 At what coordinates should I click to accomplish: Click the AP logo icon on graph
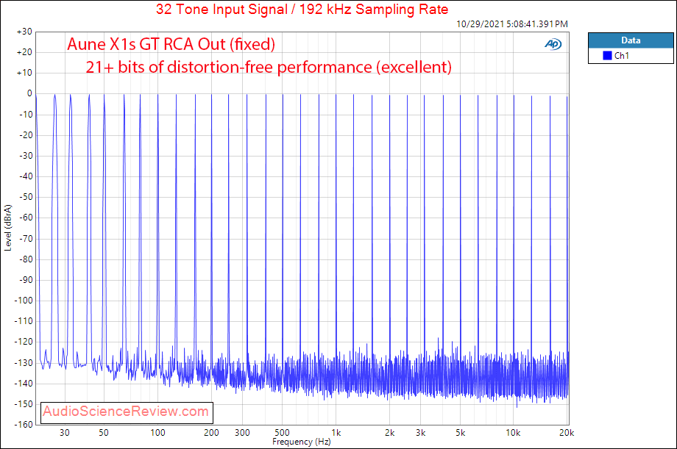pos(553,44)
